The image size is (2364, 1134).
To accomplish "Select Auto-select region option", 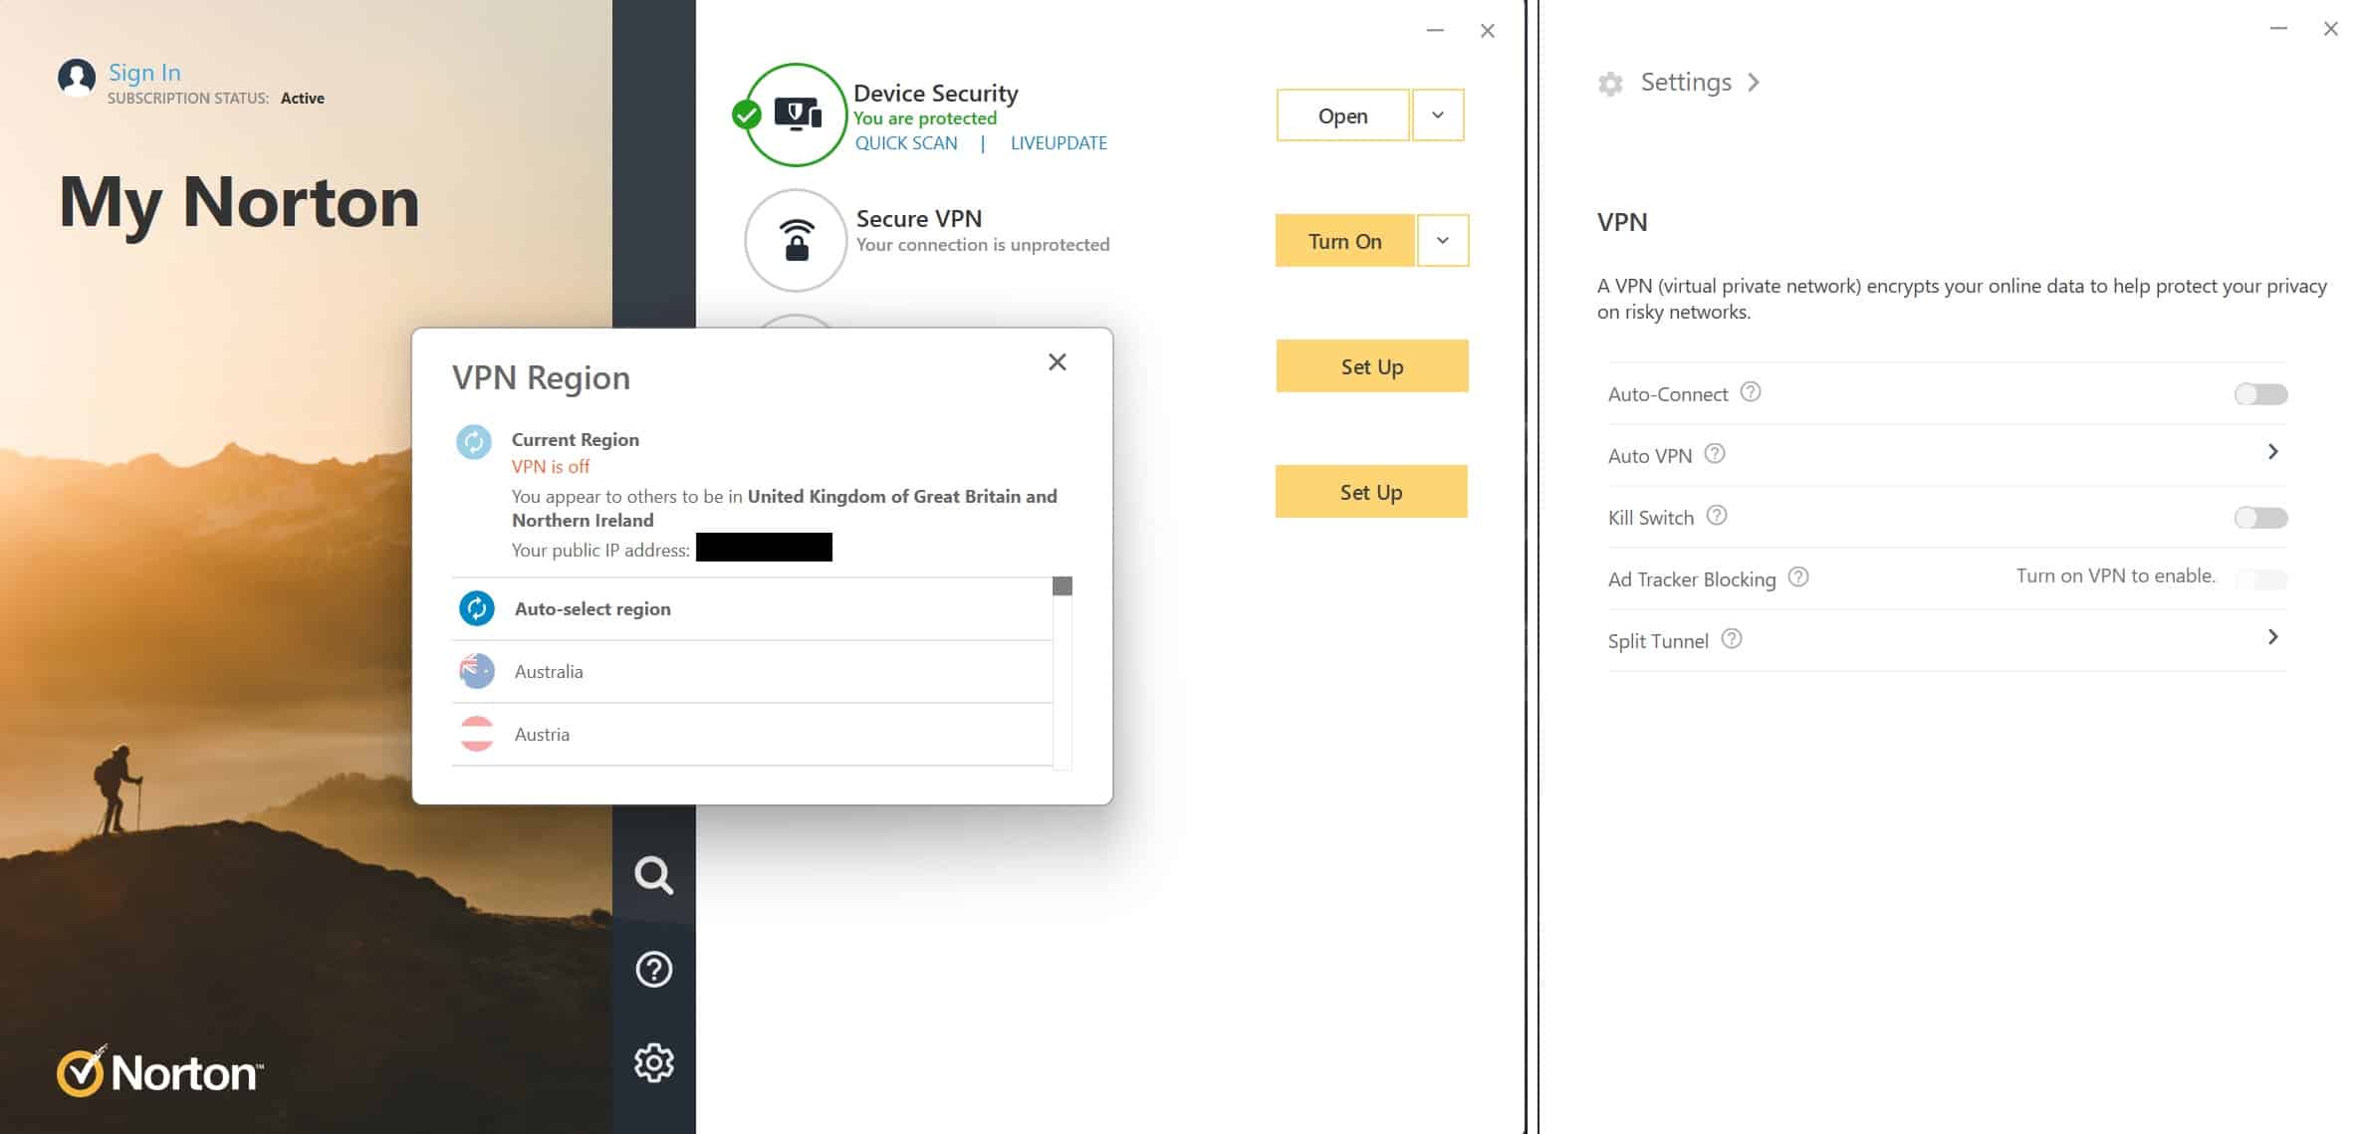I will (752, 608).
